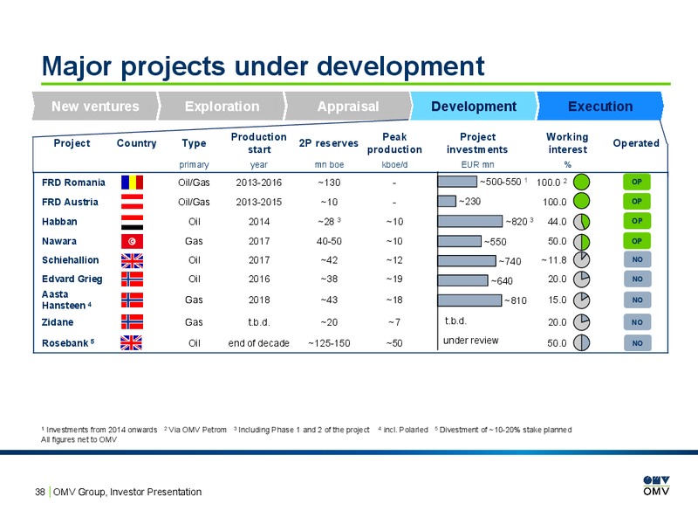Click the 'under review' investment cell

pyautogui.click(x=470, y=341)
